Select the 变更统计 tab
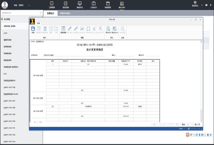This screenshot has width=214, height=145. [x=51, y=13]
